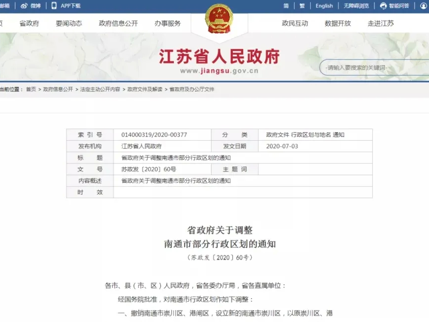
Task: Open 走进江苏 menu item
Action: (381, 23)
